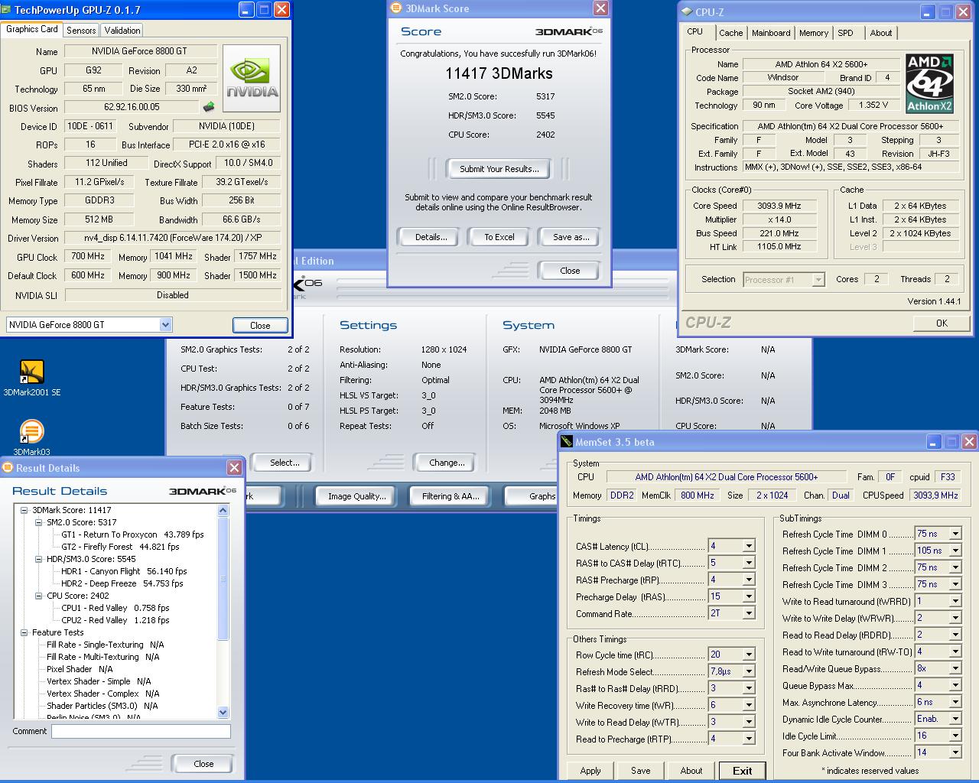979x783 pixels.
Task: Click Submit Your Results button
Action: (499, 169)
